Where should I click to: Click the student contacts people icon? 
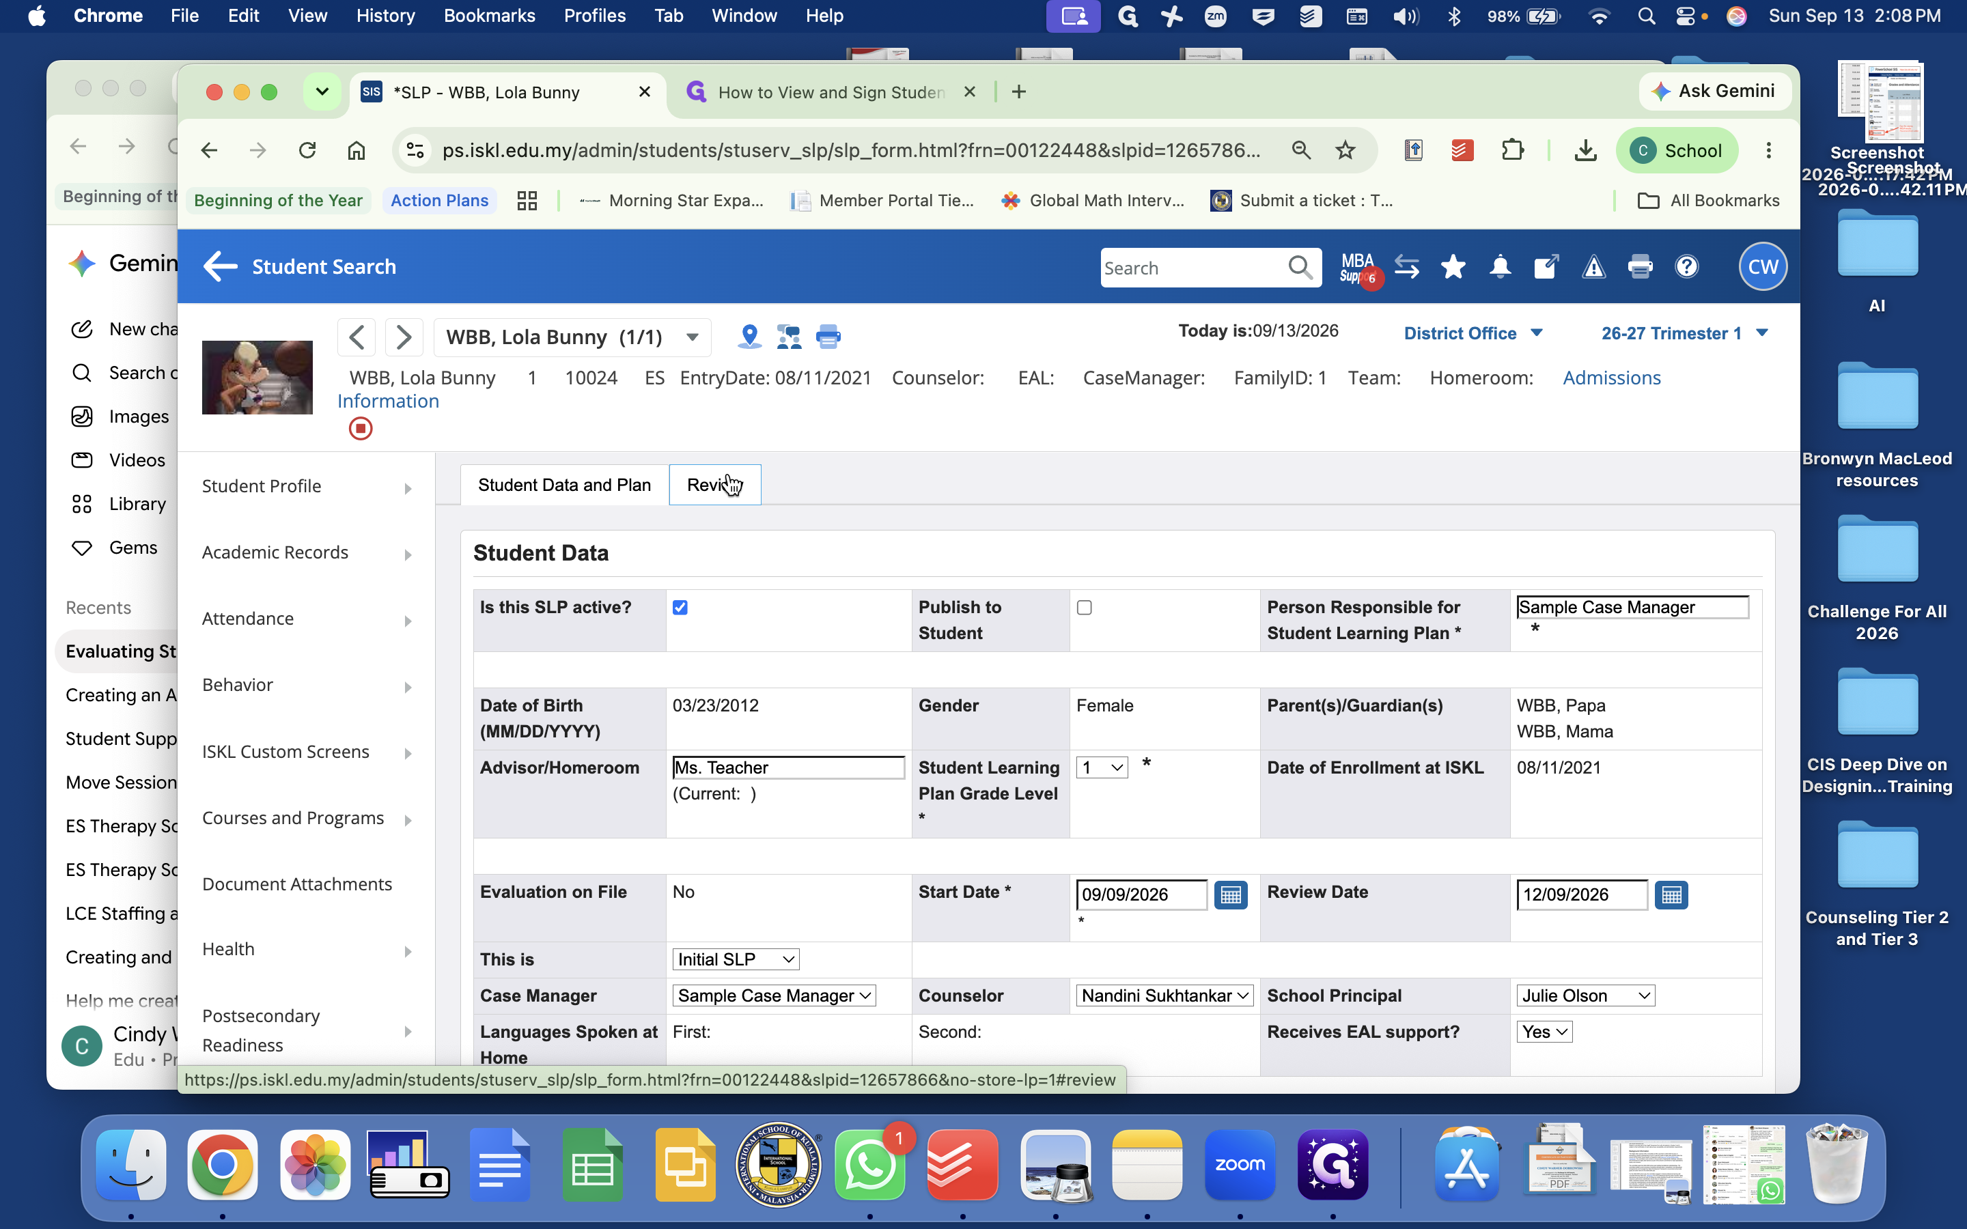click(788, 336)
